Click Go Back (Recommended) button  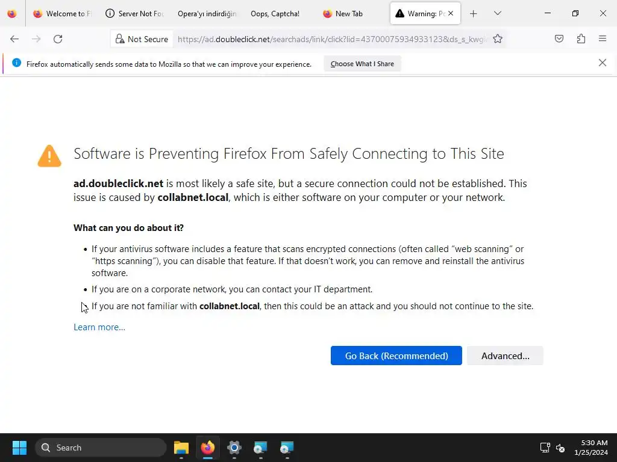click(396, 356)
